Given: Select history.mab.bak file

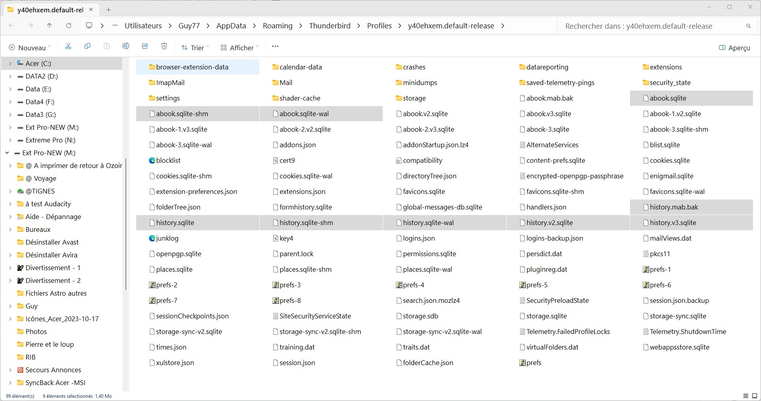Looking at the screenshot, I should tap(691, 207).
